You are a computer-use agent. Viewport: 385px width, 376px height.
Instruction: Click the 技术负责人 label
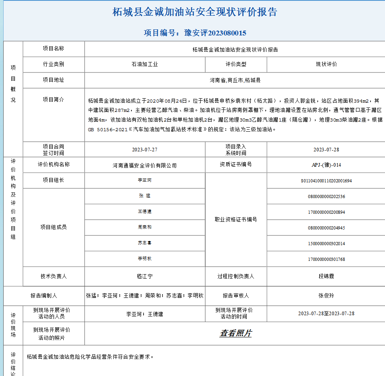pyautogui.click(x=54, y=276)
